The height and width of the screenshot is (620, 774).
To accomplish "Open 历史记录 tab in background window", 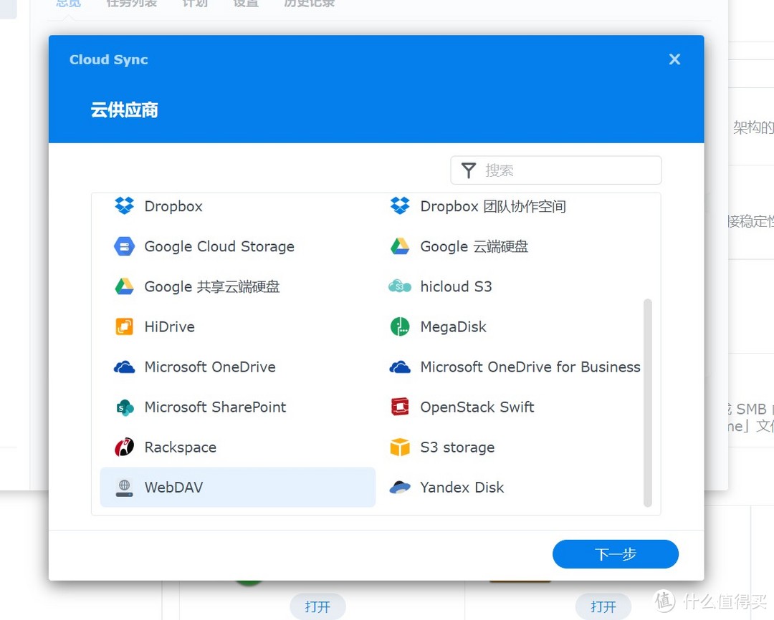I will (309, 4).
